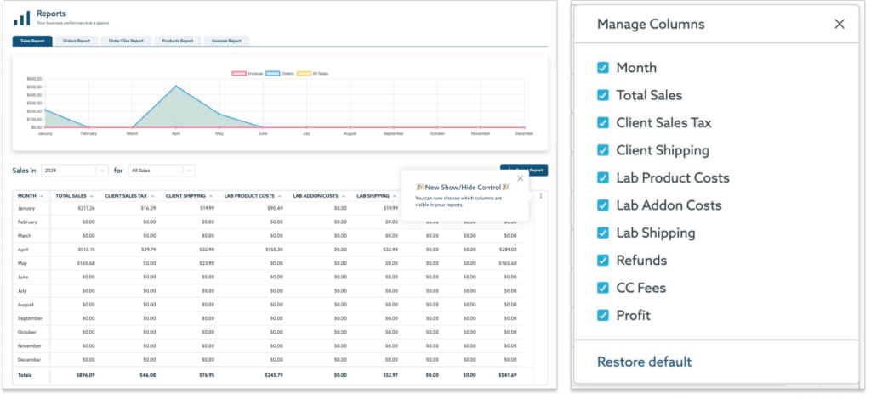Open the Order Files Report tab
Image resolution: width=871 pixels, height=410 pixels.
(126, 41)
